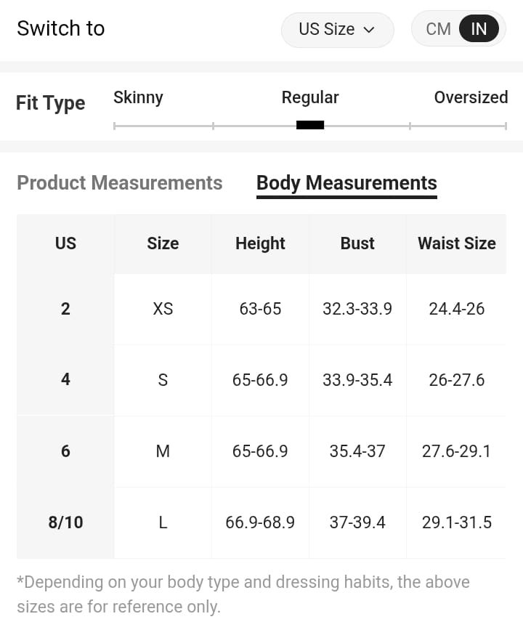
Task: Click the Skinny fit label
Action: [x=138, y=97]
